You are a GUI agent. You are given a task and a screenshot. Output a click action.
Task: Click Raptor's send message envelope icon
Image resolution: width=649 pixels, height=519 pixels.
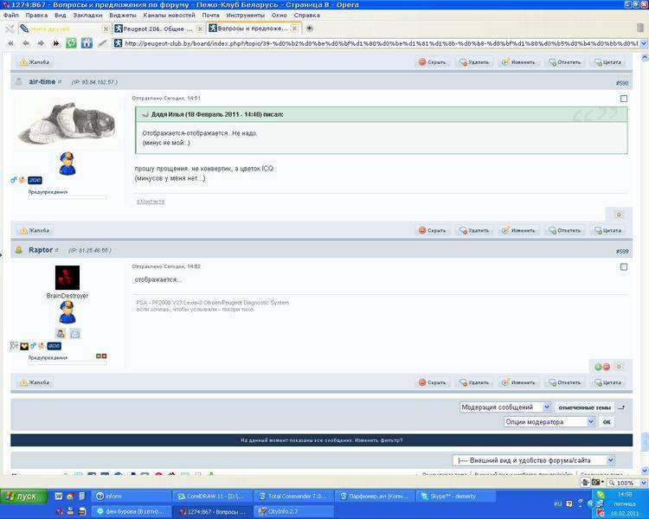[74, 333]
